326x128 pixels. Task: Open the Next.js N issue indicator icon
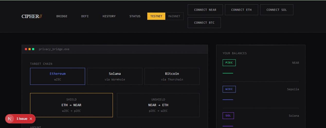pyautogui.click(x=10, y=119)
